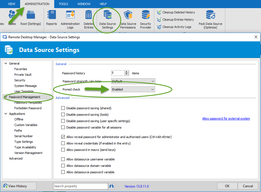Open Data Source Permissions icon
Screen dimensions: 261x192
[128, 15]
